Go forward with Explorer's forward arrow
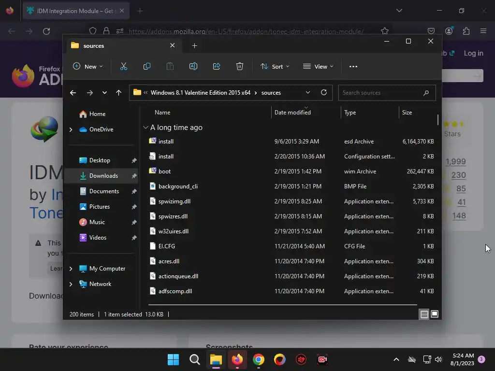The height and width of the screenshot is (371, 495). 89,93
